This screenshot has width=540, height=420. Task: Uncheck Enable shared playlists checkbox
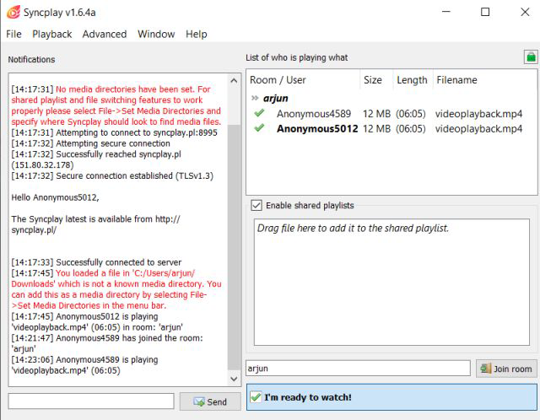(x=256, y=206)
